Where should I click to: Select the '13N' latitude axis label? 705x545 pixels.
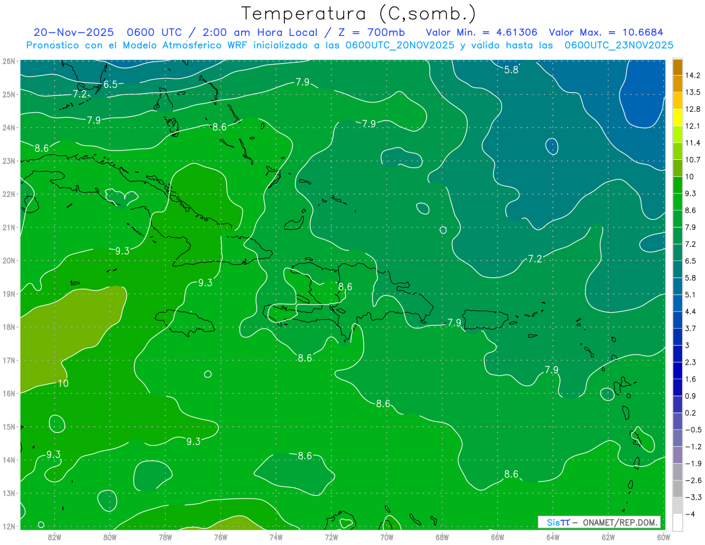tap(9, 493)
